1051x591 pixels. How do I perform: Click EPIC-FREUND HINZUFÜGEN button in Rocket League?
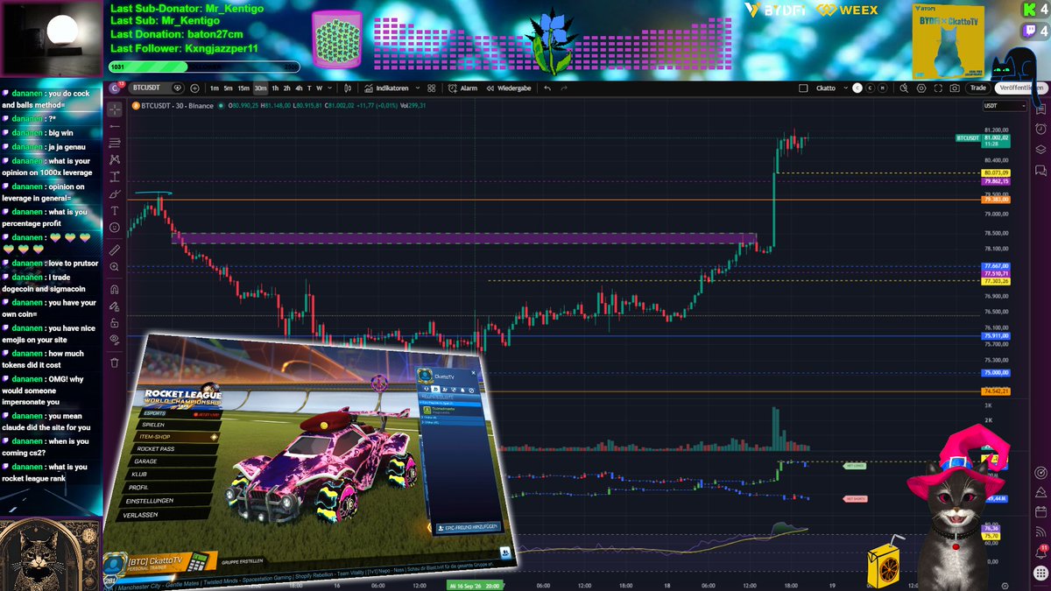469,527
